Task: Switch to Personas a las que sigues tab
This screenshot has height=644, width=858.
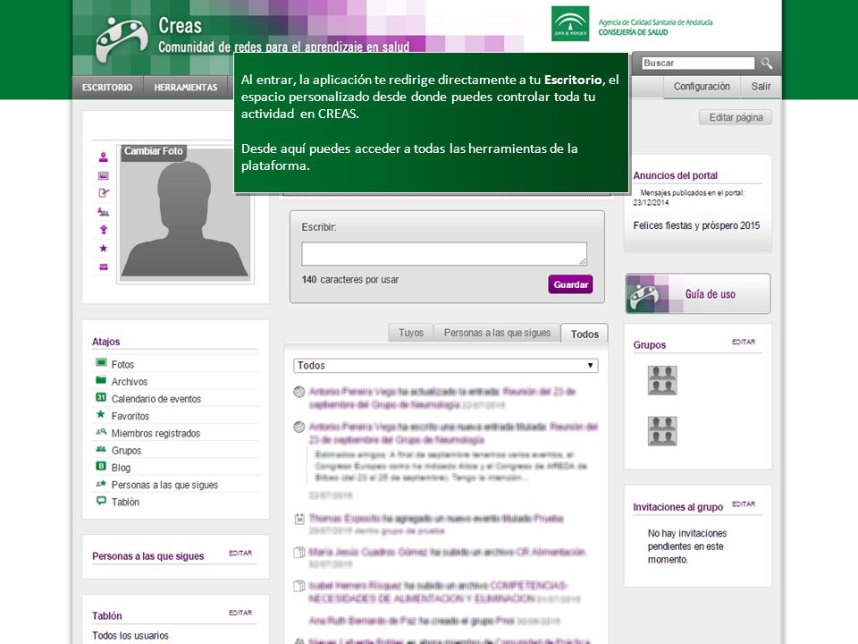Action: click(497, 333)
